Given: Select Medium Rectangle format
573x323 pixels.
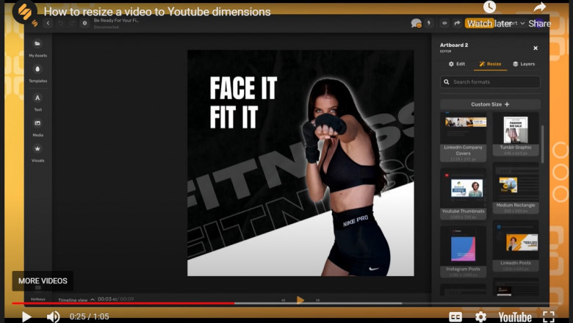Looking at the screenshot, I should (516, 189).
